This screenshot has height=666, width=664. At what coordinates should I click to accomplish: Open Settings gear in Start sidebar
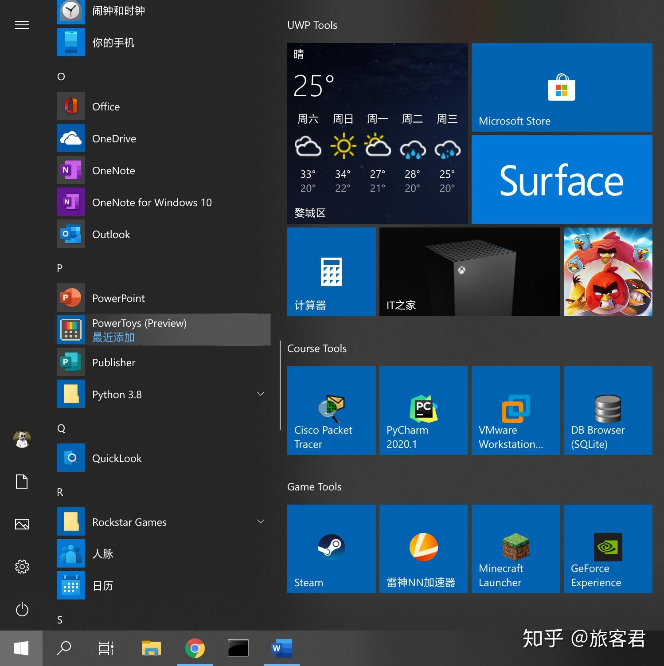(x=22, y=567)
